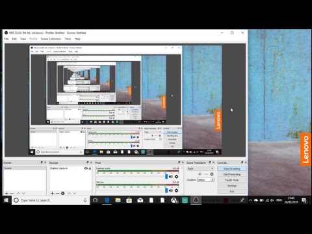Add a new scene with the plus icon
Viewport: 312px width, 234px height.
(x=6, y=193)
